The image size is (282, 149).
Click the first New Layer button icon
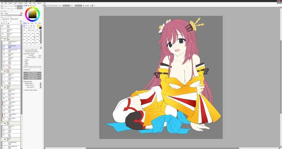tap(1, 21)
